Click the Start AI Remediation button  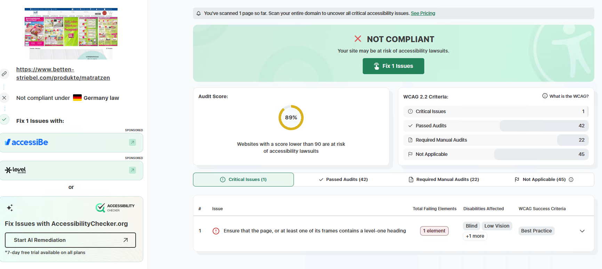(x=70, y=240)
